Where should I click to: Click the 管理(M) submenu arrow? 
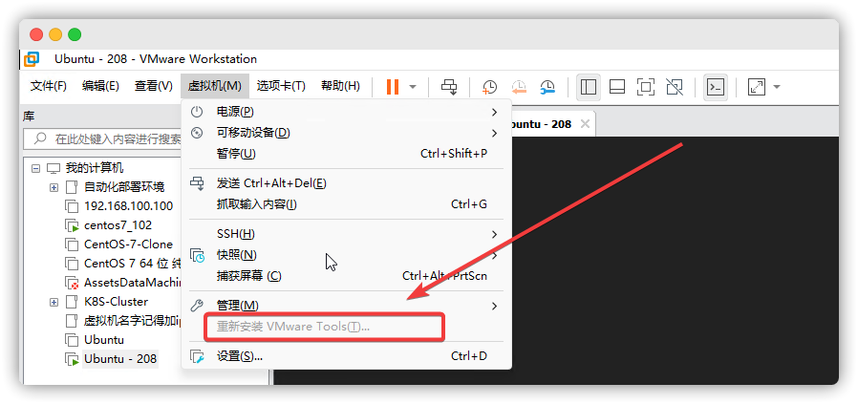(x=494, y=306)
